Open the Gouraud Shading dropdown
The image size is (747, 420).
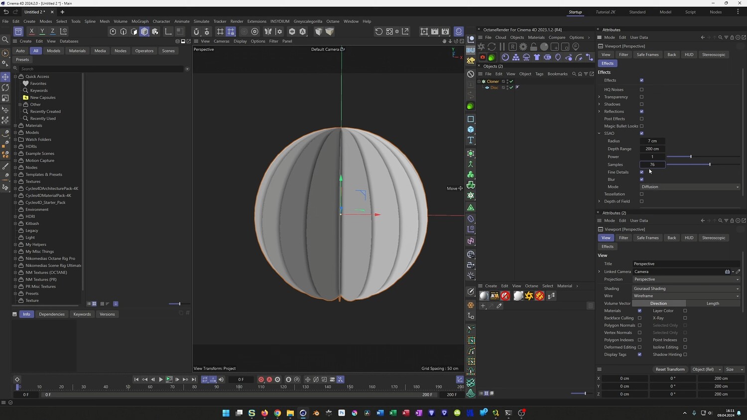(686, 289)
